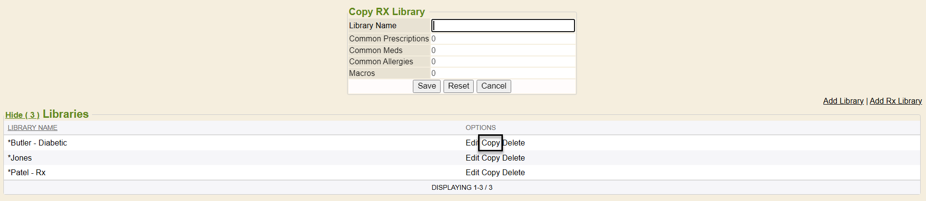
Task: Click the Library Name text field
Action: pos(503,26)
